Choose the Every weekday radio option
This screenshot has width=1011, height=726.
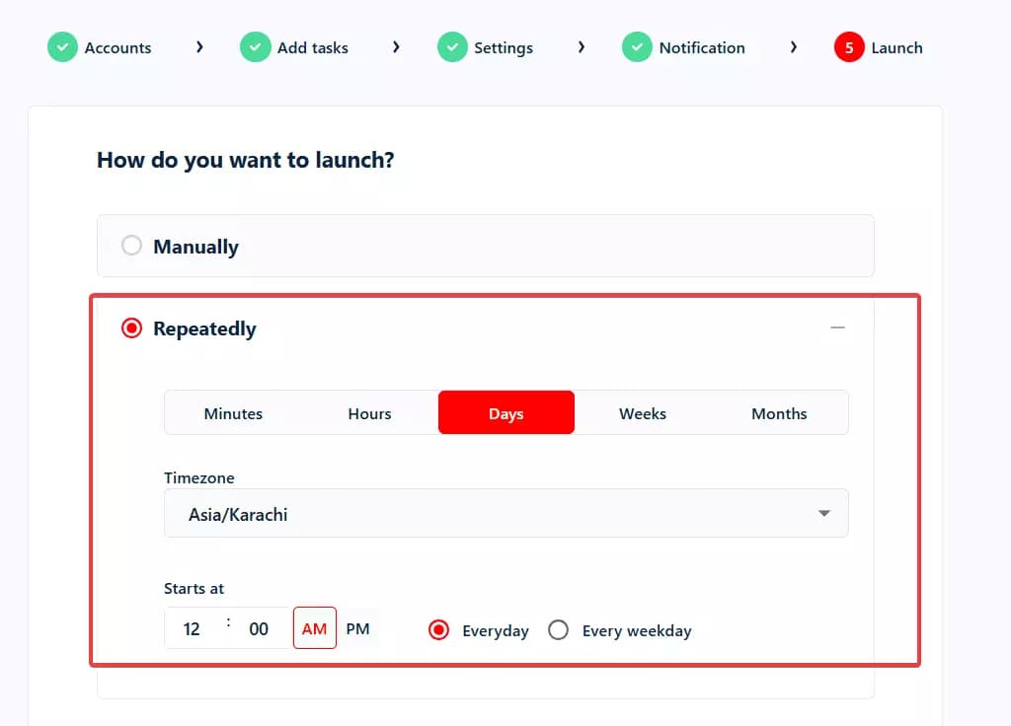pos(559,629)
